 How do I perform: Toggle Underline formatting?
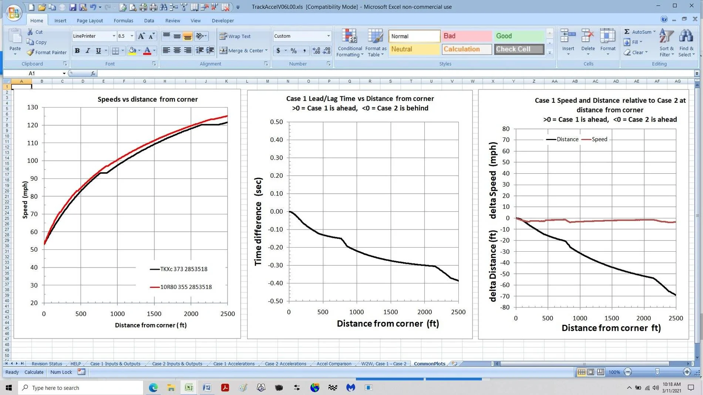point(98,51)
